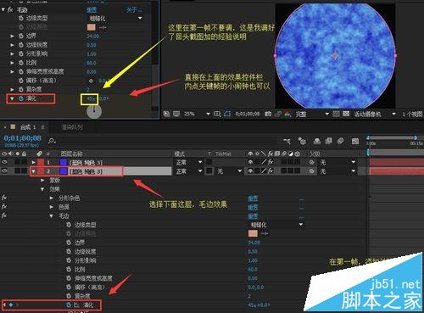Expand the 分形杂色 effect in timeline
Viewport: 424px width, 313px height.
(52, 198)
